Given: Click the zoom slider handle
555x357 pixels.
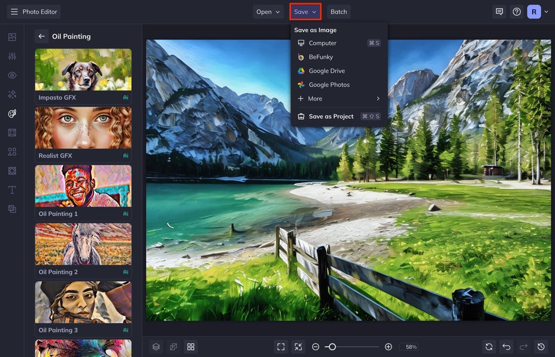Looking at the screenshot, I should tap(332, 347).
